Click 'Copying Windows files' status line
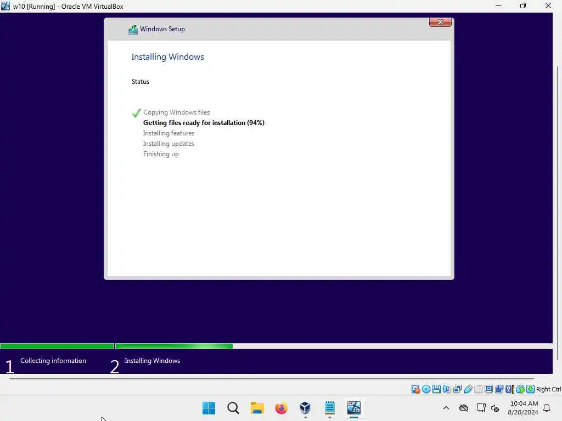562x421 pixels. [176, 112]
